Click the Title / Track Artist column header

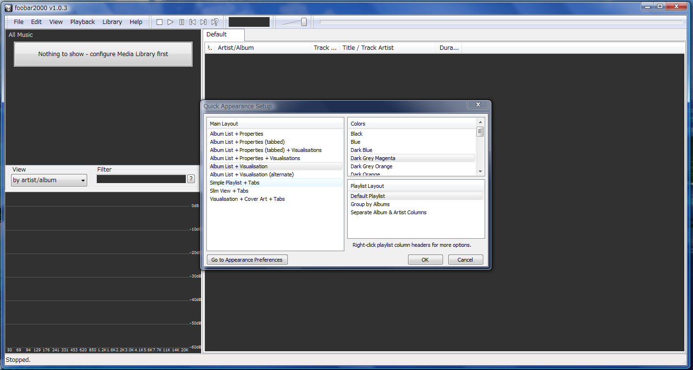pos(388,48)
